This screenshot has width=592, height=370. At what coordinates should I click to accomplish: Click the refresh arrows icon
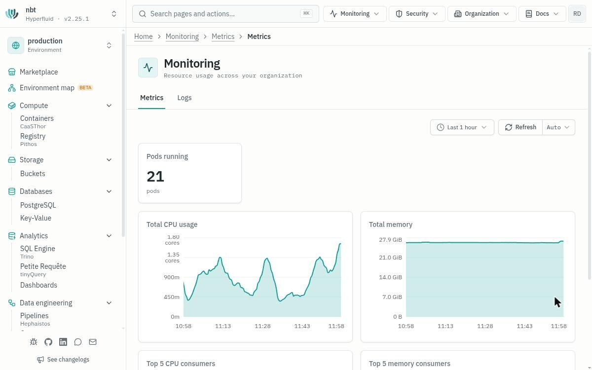(509, 127)
